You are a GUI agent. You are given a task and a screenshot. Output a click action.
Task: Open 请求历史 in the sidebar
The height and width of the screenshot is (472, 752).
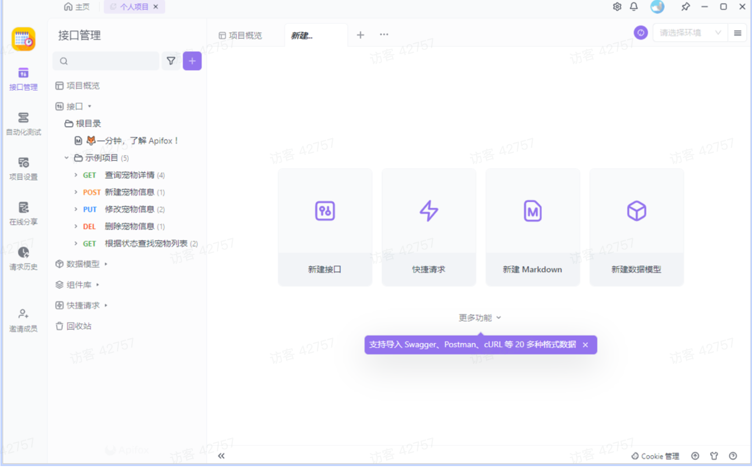point(23,258)
